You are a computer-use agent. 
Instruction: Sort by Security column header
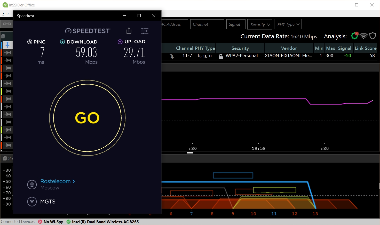click(x=240, y=48)
